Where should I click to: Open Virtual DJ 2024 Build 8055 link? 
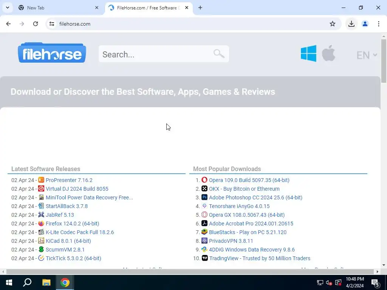77,189
